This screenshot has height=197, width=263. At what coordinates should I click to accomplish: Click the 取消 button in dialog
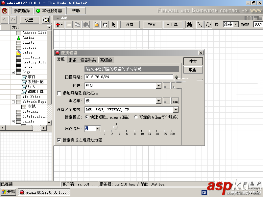[x=193, y=70]
